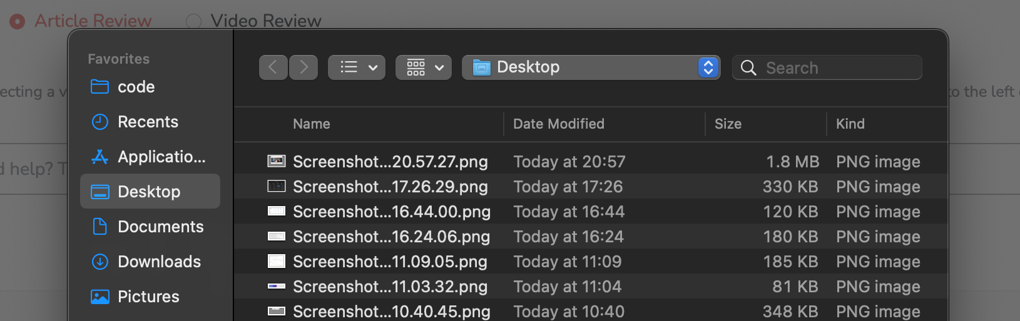The width and height of the screenshot is (1020, 321).
Task: Click the forward navigation arrow
Action: tap(303, 67)
